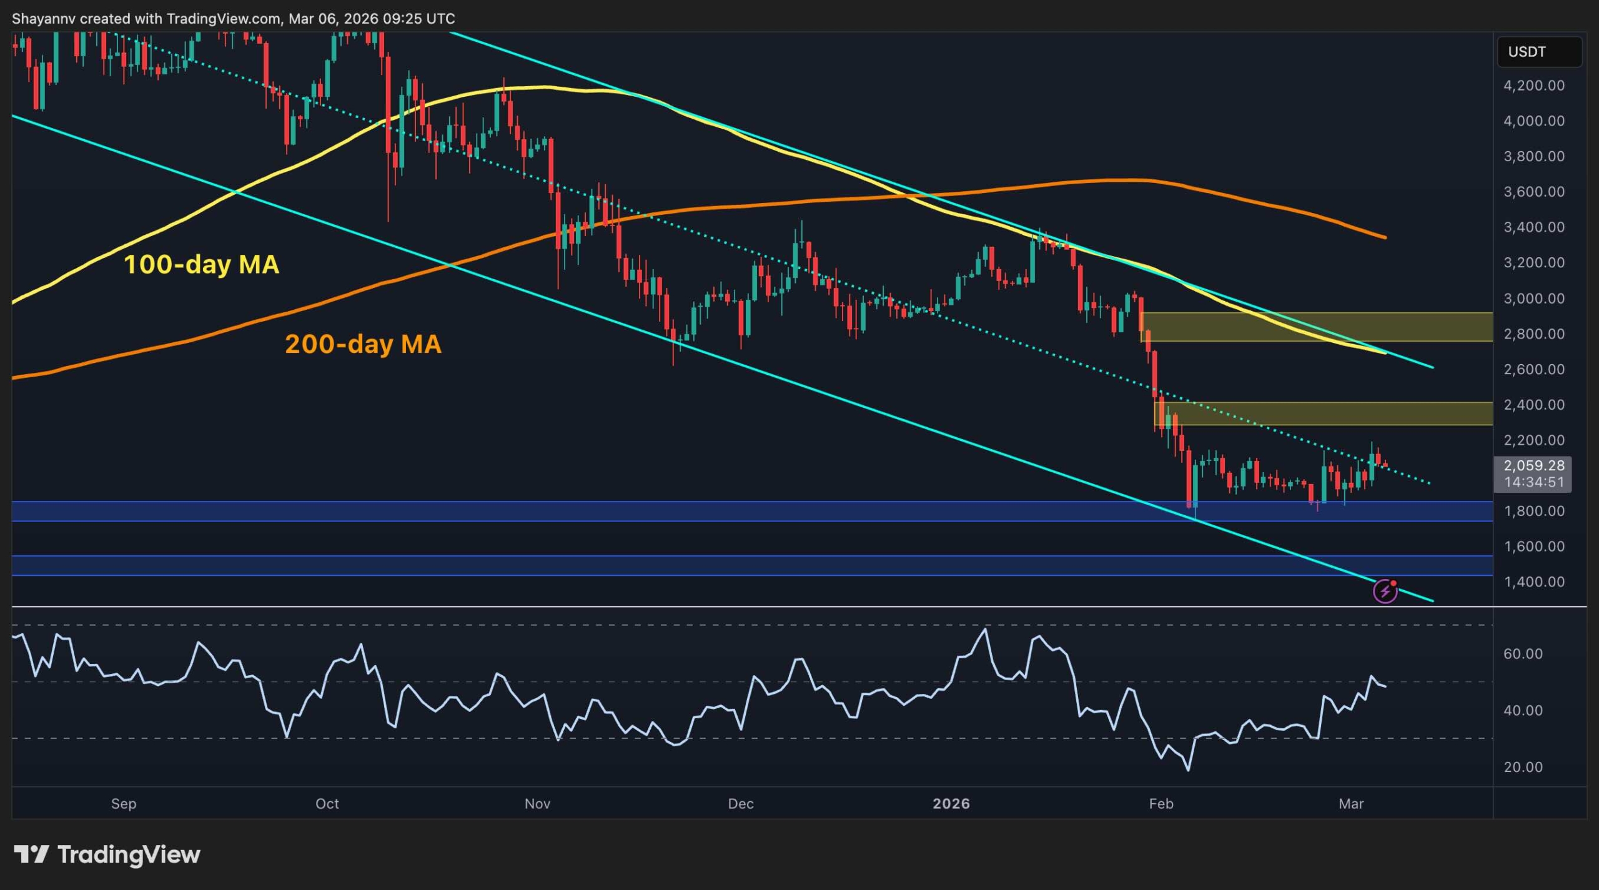Click the 2026 year label on time axis
1599x890 pixels.
pyautogui.click(x=951, y=804)
